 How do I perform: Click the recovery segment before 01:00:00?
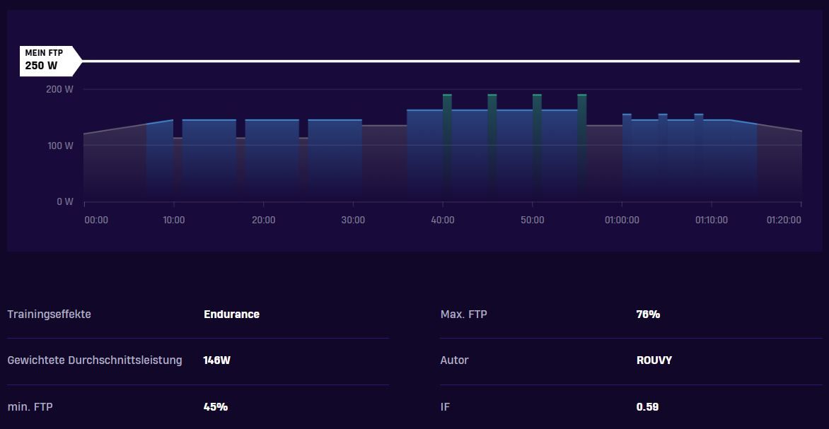(604, 164)
